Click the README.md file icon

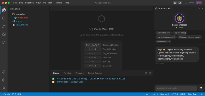coord(13,25)
